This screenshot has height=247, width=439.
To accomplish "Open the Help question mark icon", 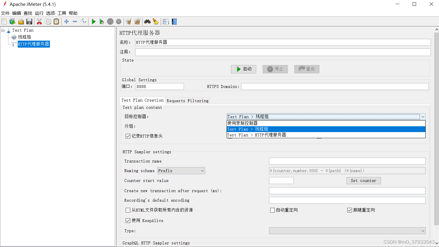I will tap(174, 21).
